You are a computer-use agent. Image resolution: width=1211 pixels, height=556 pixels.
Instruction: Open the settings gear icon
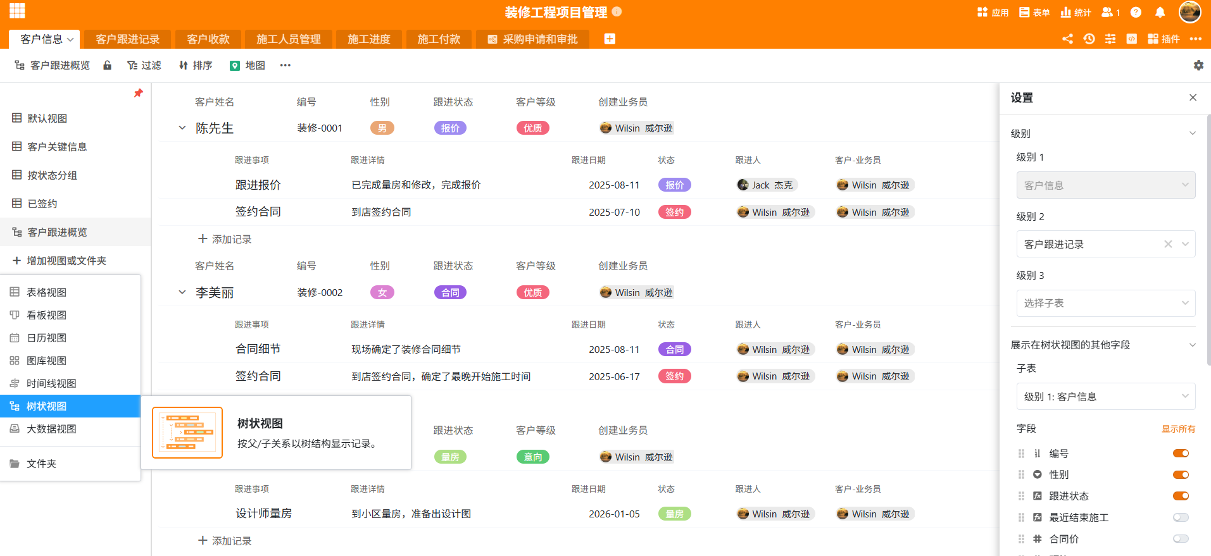(1198, 65)
